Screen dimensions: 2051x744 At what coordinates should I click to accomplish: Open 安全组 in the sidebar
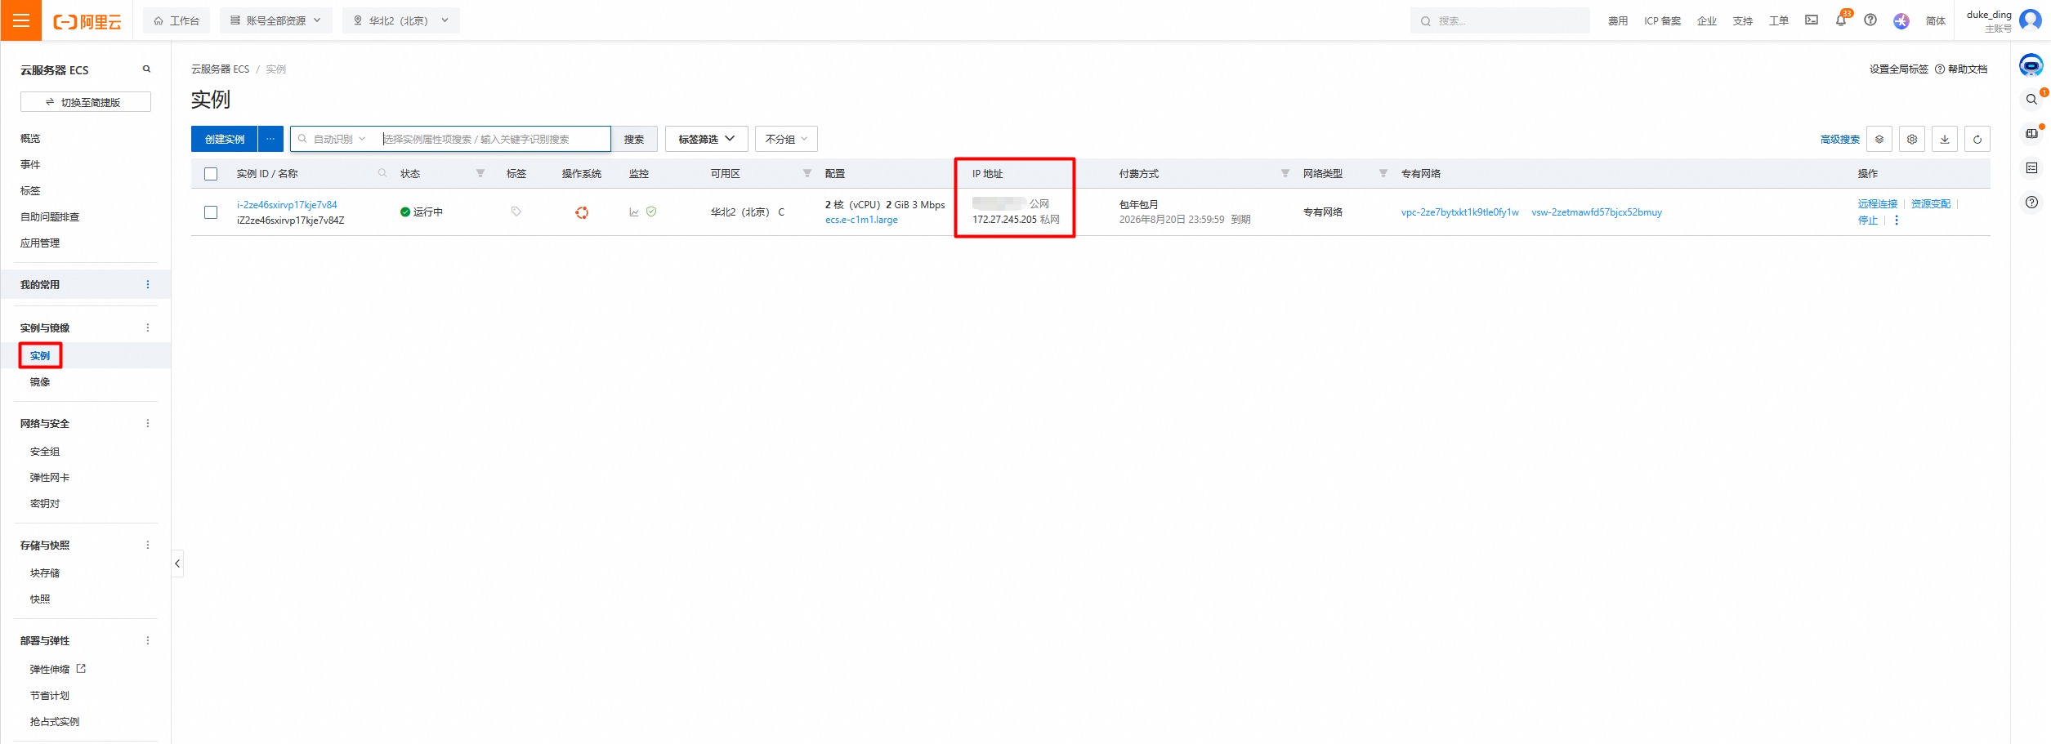(45, 452)
